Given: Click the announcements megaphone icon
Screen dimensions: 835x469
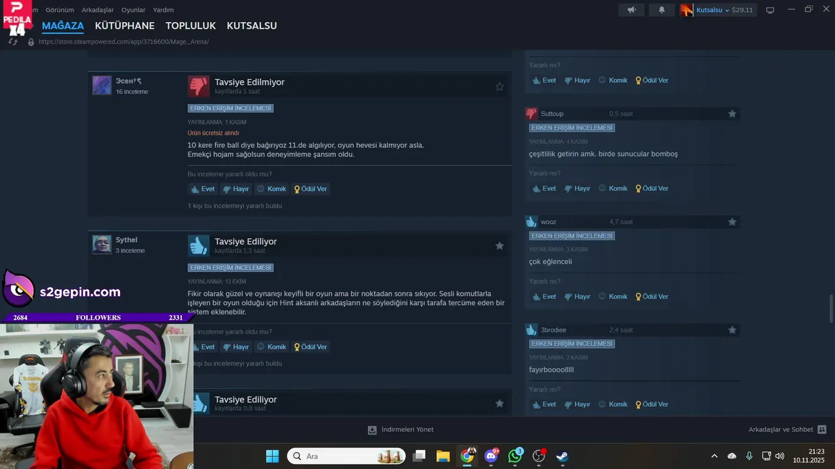Looking at the screenshot, I should (x=631, y=10).
